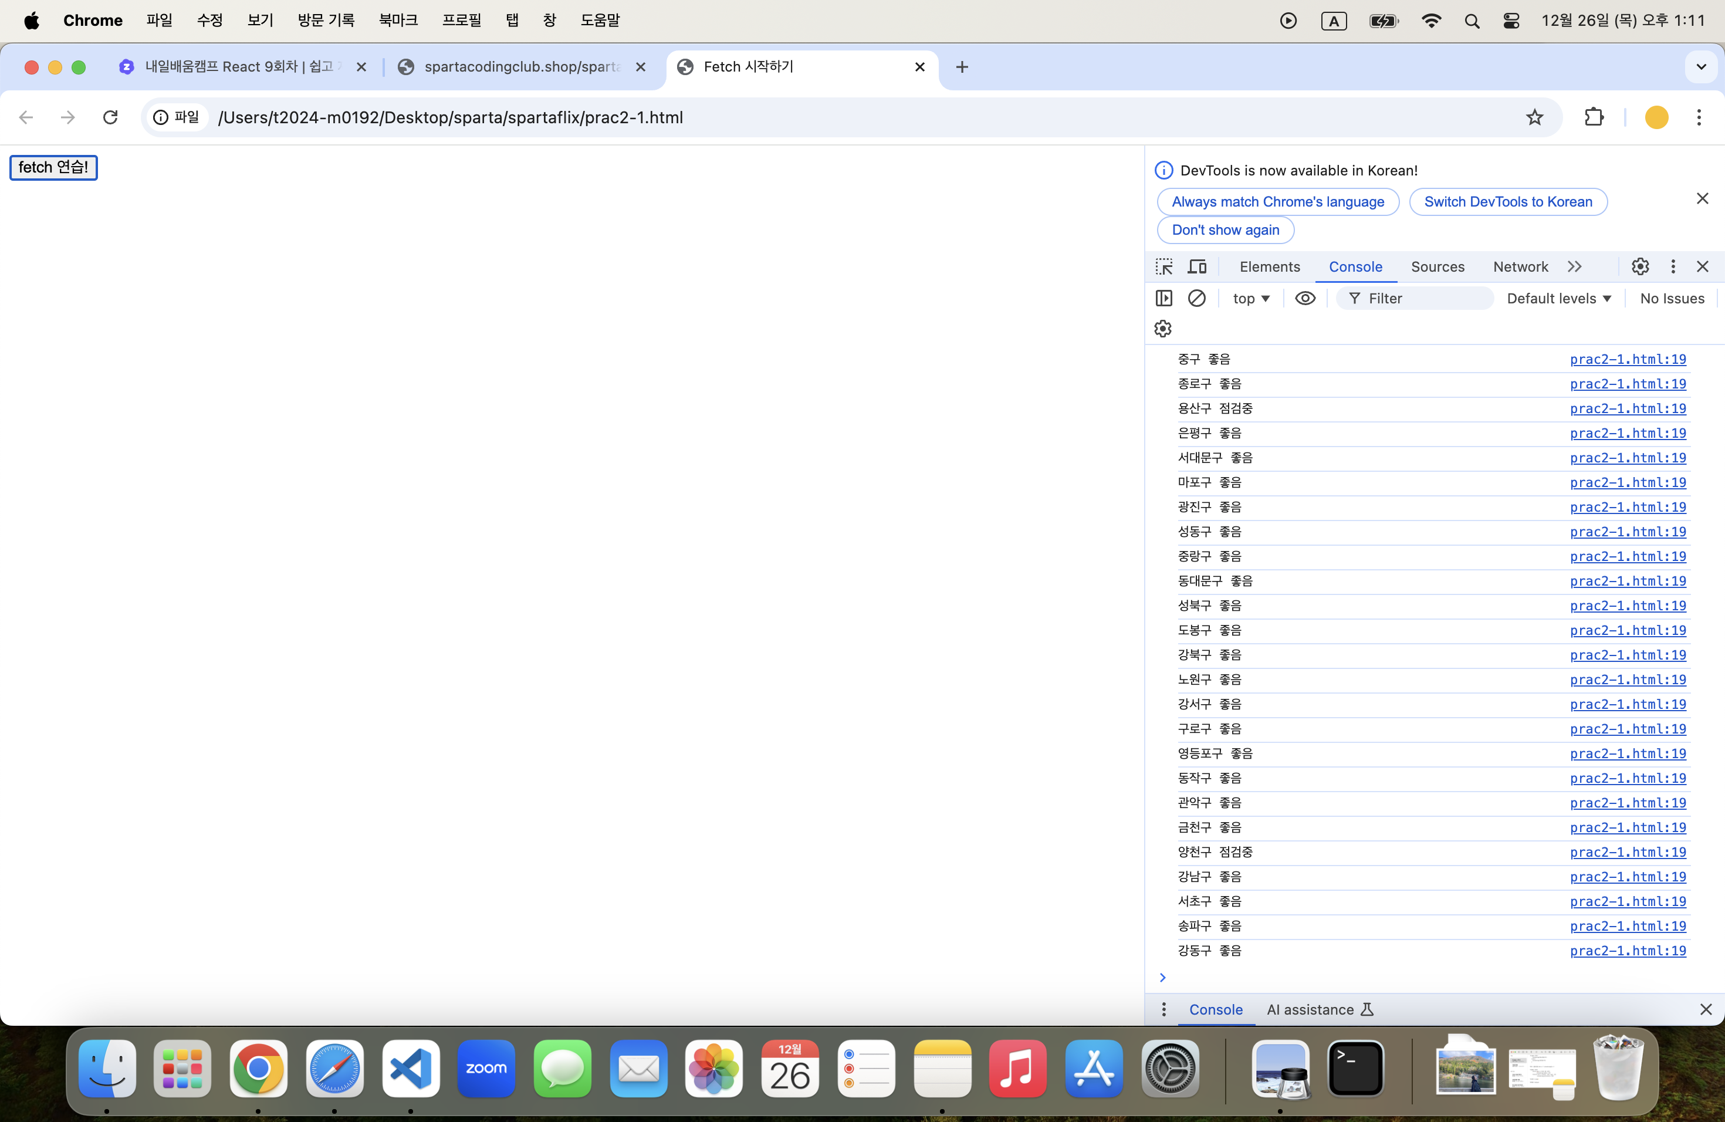Click Switch DevTools to Korean button
This screenshot has height=1122, width=1725.
tap(1507, 201)
